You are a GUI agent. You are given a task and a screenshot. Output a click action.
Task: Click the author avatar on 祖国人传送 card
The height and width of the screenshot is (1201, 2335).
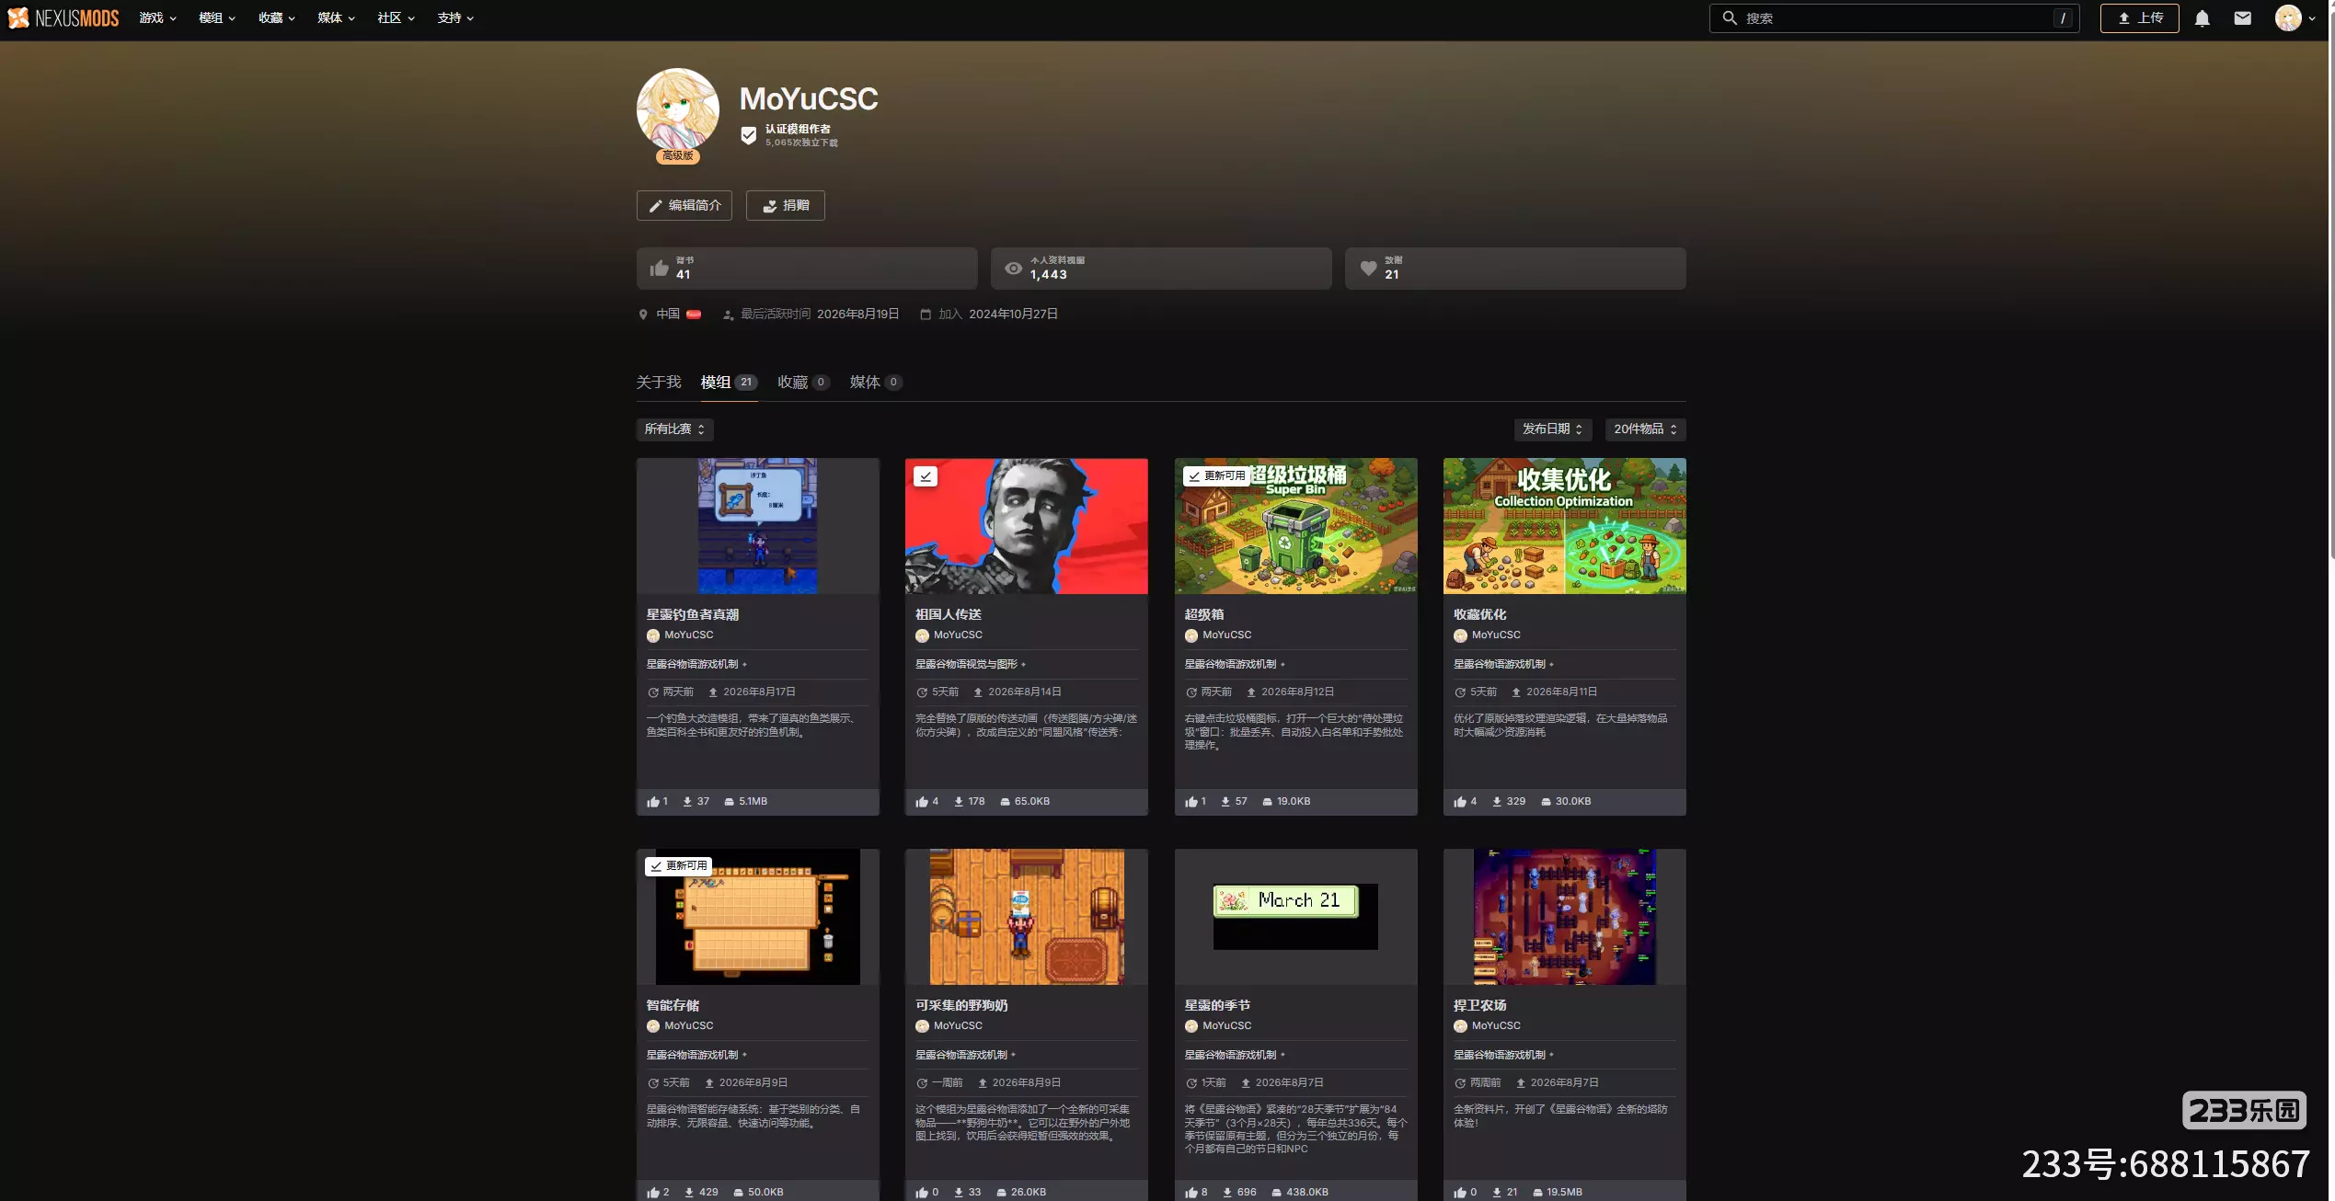[x=922, y=635]
